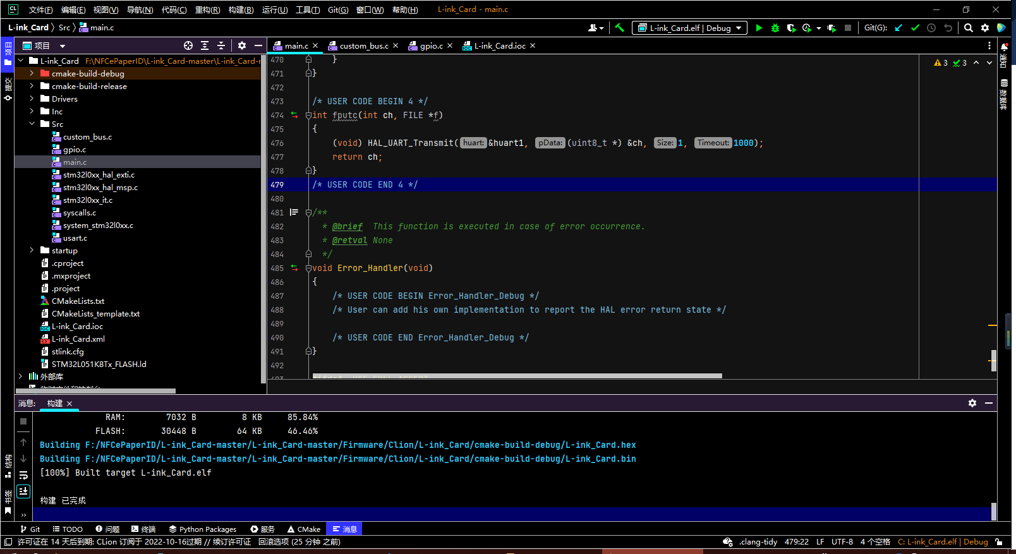Open the 构建(B) menu

click(x=241, y=9)
